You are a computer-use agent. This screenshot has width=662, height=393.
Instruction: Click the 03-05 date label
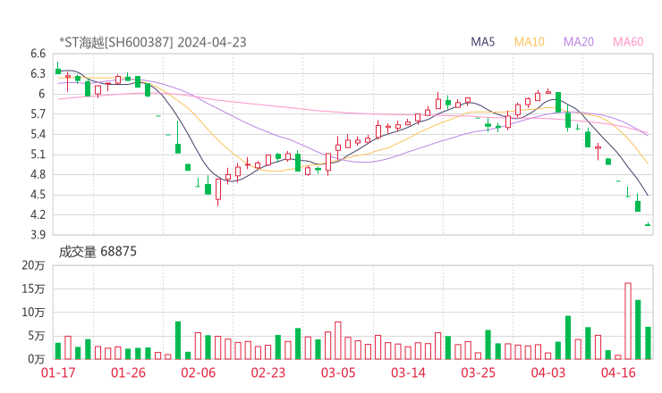(x=338, y=372)
